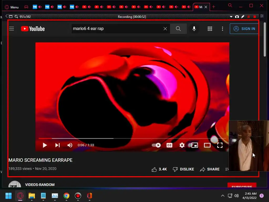Close the active YouTube tab
Screen dimensions: 269x202
[x=206, y=7]
